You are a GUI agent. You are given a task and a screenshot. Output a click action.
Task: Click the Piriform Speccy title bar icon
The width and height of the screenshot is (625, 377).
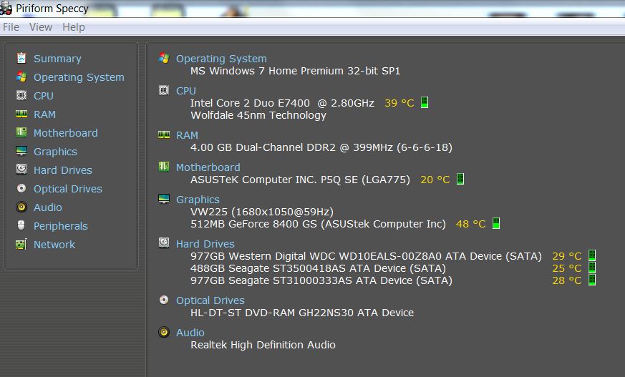[x=6, y=9]
